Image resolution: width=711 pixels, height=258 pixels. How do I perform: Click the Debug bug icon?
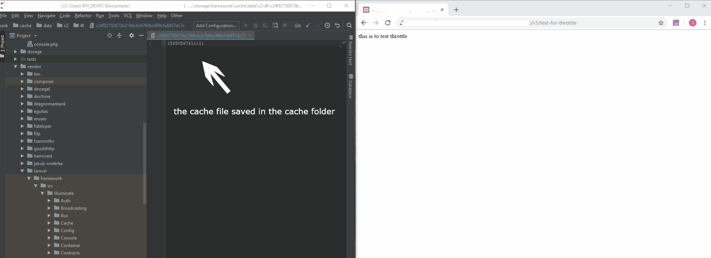pyautogui.click(x=256, y=25)
